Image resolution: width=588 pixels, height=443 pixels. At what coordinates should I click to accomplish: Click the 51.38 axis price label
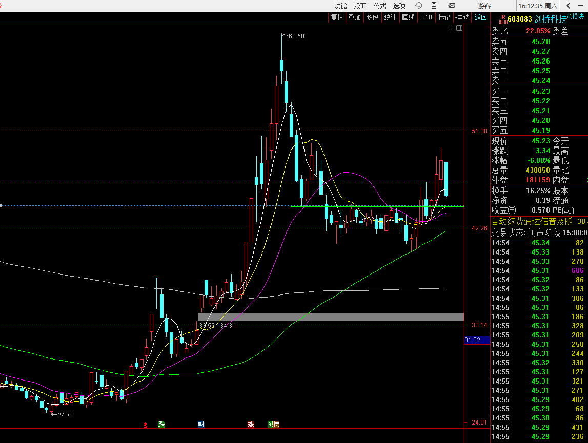pyautogui.click(x=479, y=131)
